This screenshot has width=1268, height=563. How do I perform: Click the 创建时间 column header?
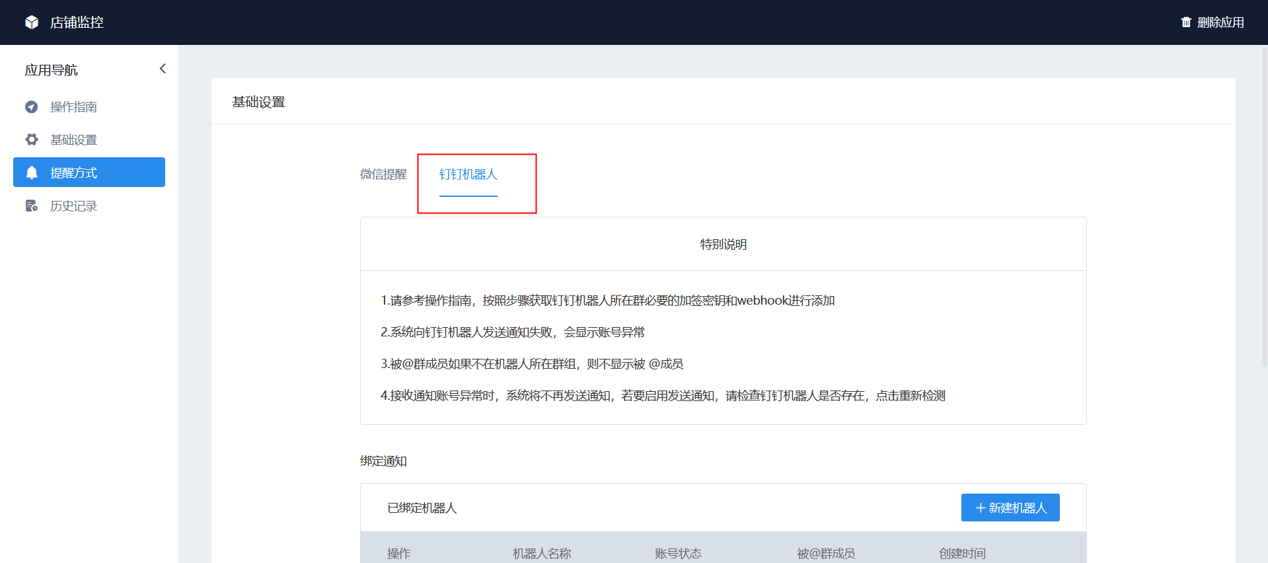(962, 554)
